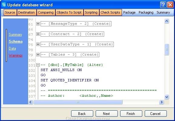Click the vertical scrollbar thumb

pyautogui.click(x=167, y=49)
